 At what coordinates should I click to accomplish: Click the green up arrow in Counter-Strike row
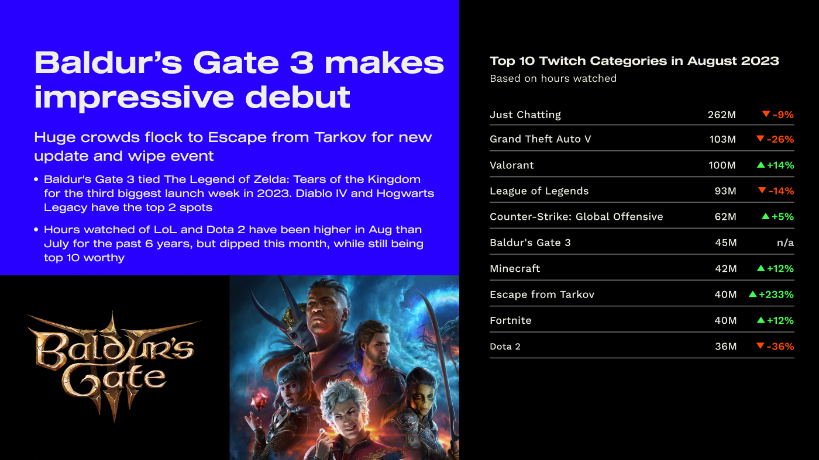coord(766,217)
